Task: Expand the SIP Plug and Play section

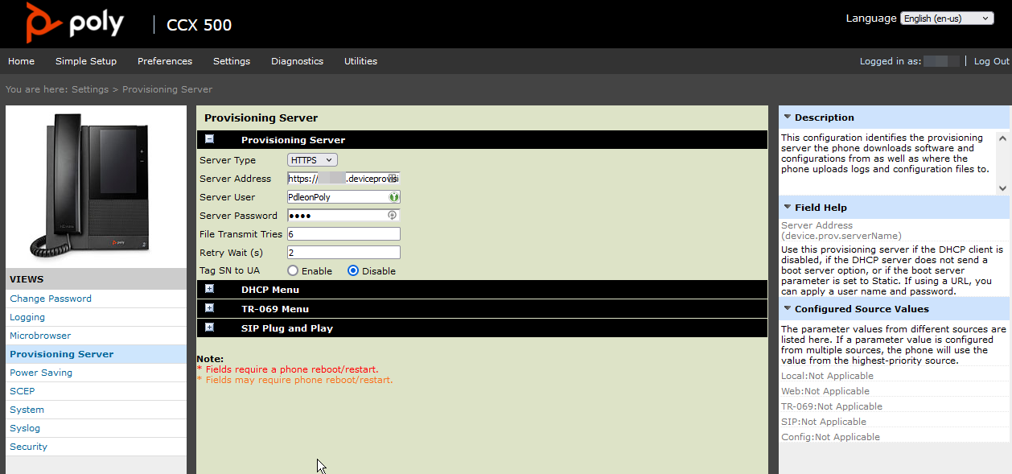Action: pos(210,328)
